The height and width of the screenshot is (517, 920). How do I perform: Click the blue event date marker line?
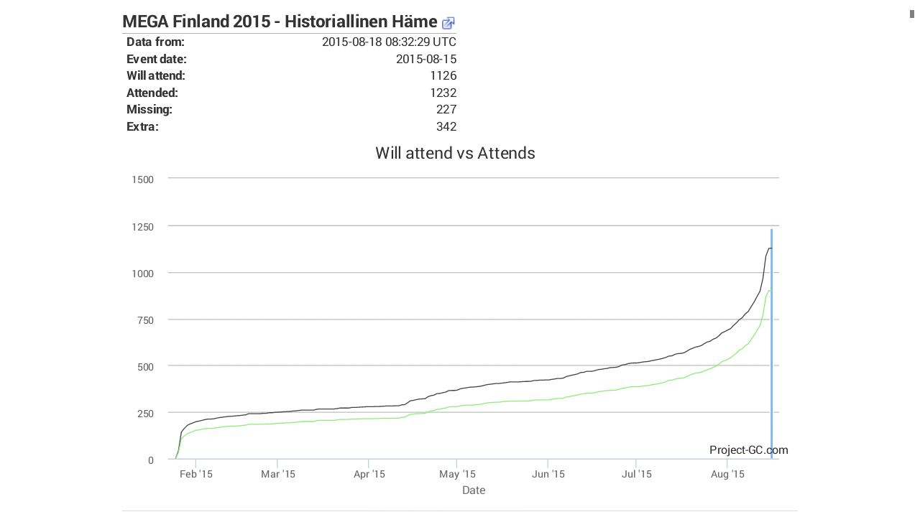click(x=771, y=345)
